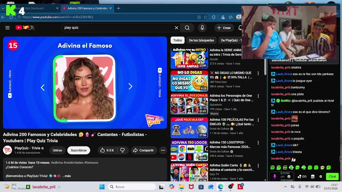Bookmark this page with the star icon
342x192 pixels.
click(205, 17)
